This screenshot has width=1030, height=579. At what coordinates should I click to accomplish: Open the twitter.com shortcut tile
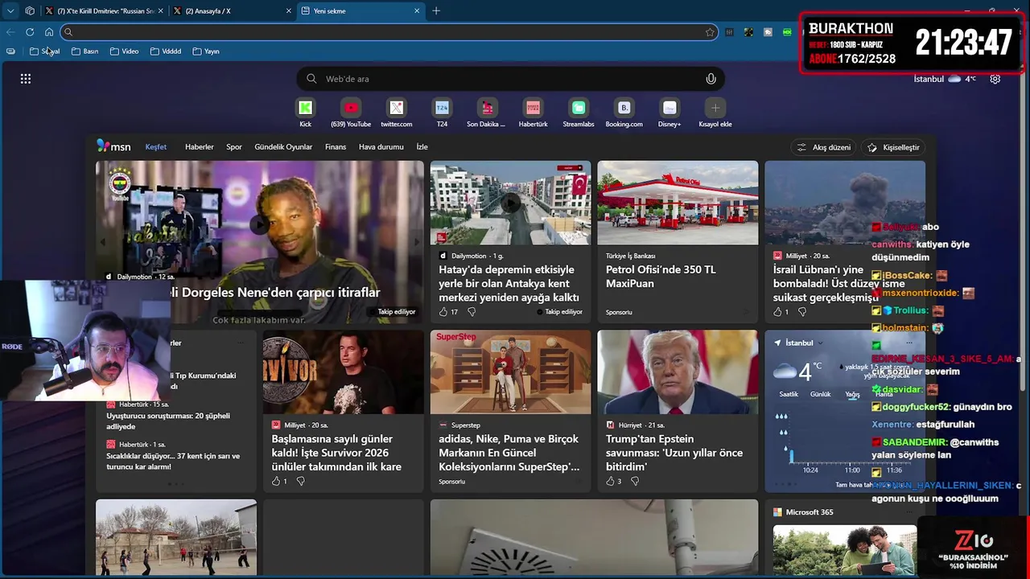coord(397,108)
